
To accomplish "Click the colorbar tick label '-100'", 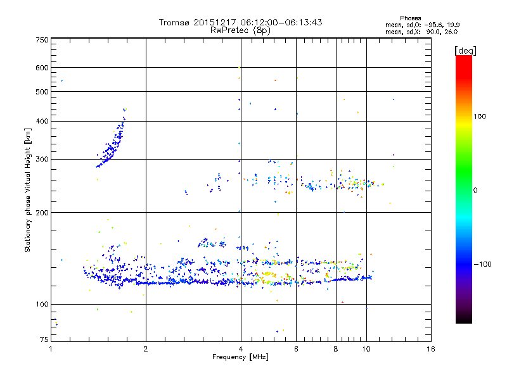I will click(482, 264).
